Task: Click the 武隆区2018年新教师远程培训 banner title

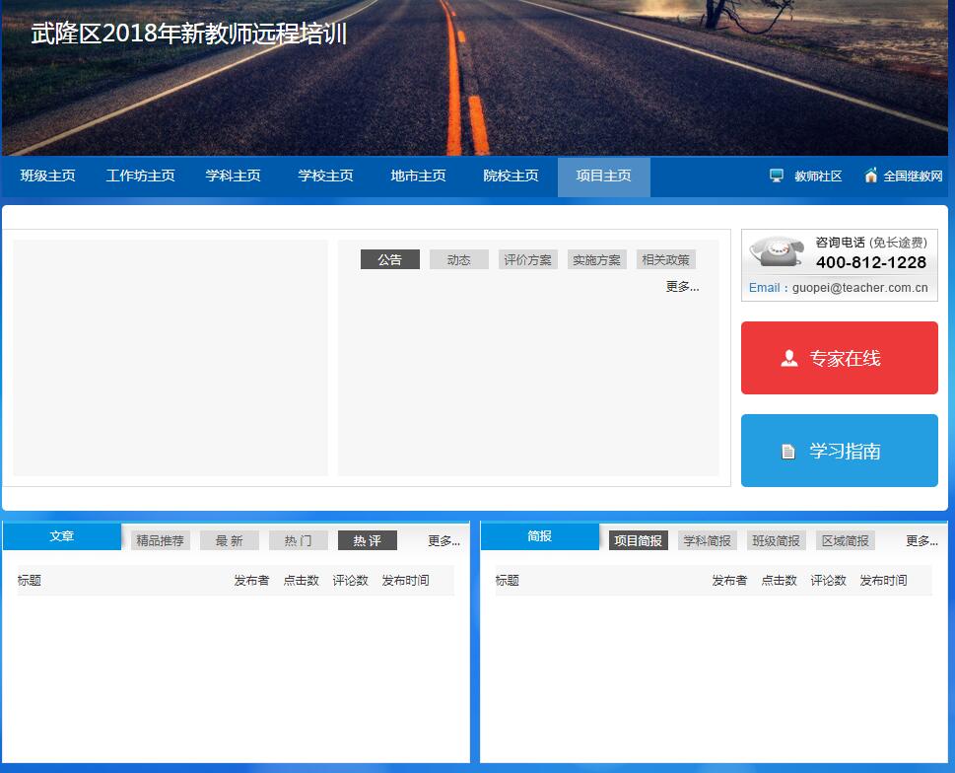Action: pyautogui.click(x=189, y=34)
